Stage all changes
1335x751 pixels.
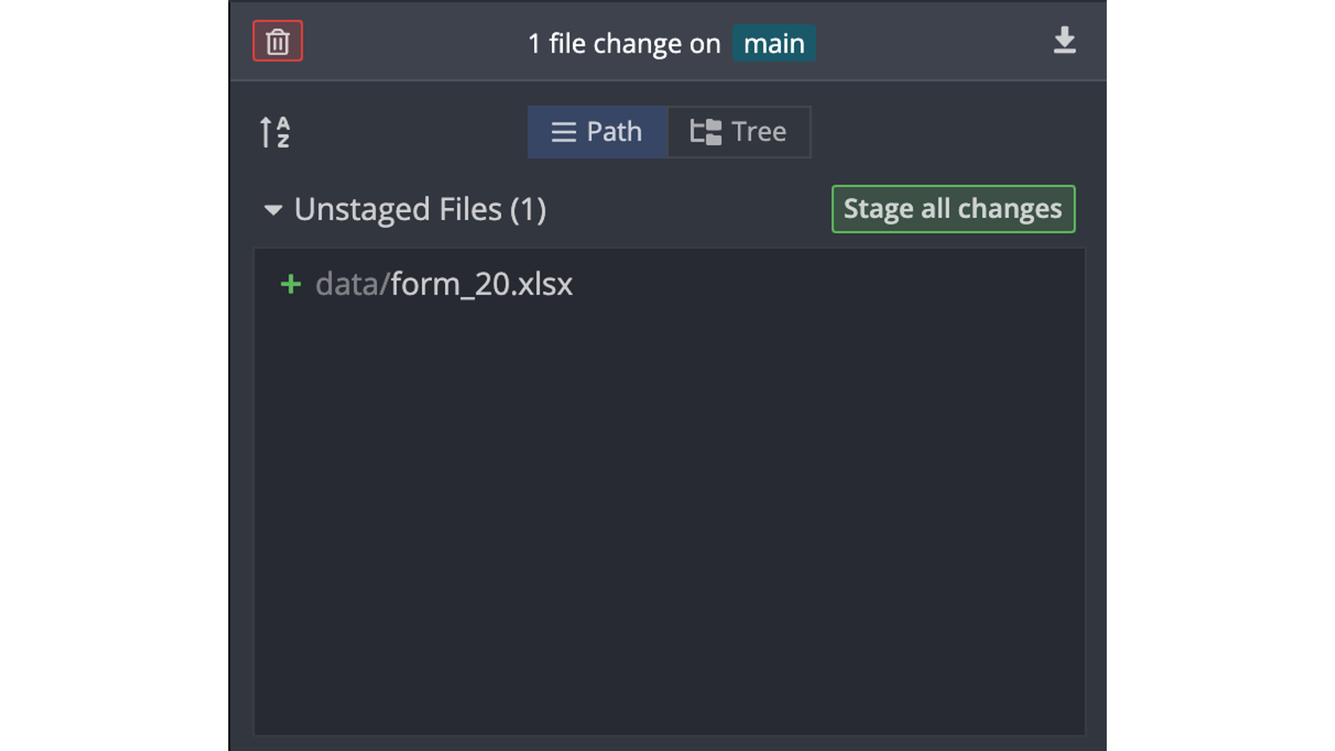click(953, 209)
